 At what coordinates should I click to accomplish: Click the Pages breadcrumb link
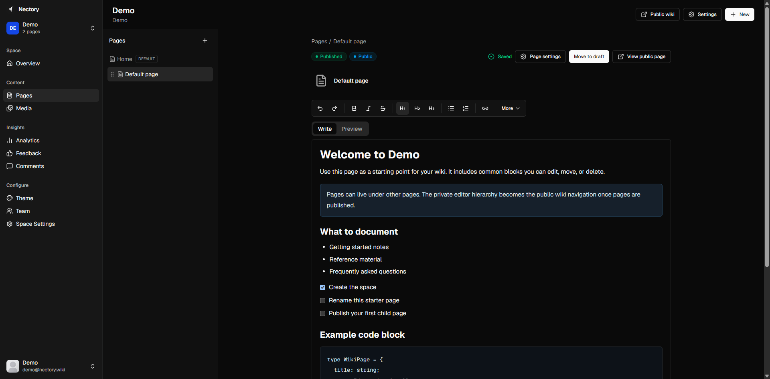click(x=319, y=41)
